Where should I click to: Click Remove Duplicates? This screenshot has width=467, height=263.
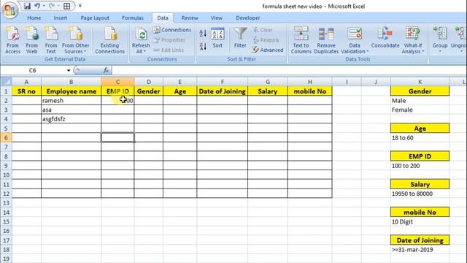326,40
